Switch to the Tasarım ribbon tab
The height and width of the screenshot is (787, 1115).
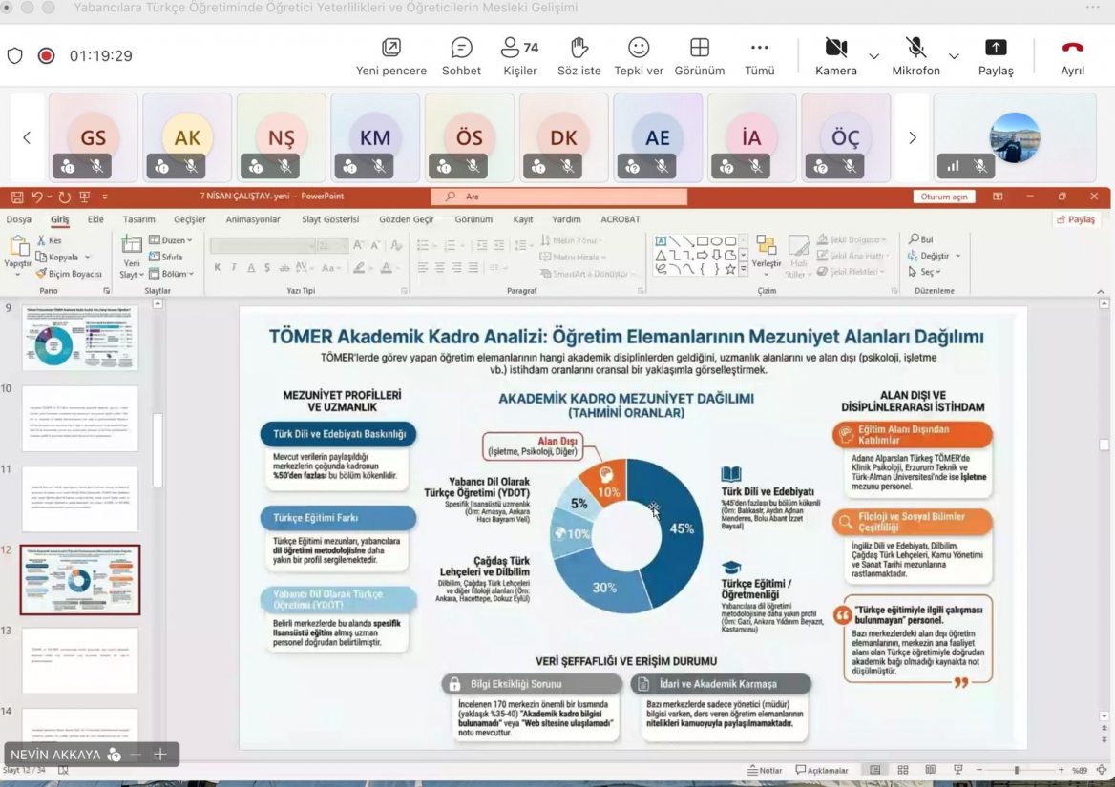[x=138, y=219]
